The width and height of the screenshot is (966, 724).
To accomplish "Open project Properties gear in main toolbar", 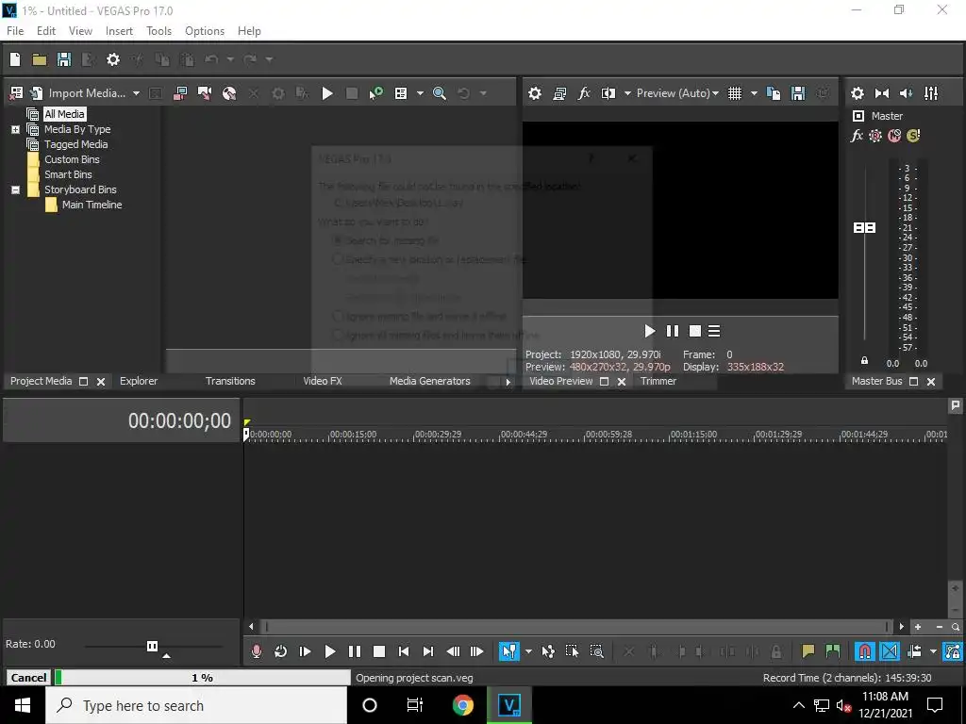I will (x=113, y=59).
